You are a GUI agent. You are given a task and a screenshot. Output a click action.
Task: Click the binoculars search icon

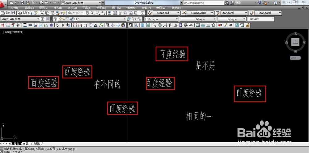[227, 3]
